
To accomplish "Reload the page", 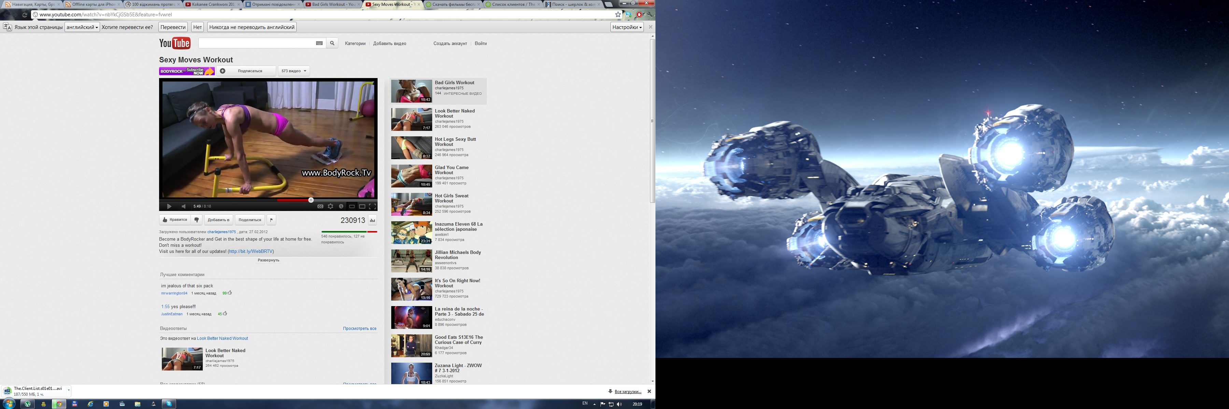I will click(24, 14).
